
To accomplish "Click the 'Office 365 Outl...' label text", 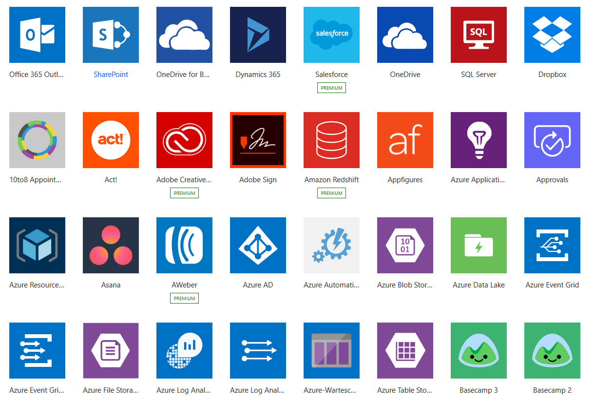I will point(37,75).
